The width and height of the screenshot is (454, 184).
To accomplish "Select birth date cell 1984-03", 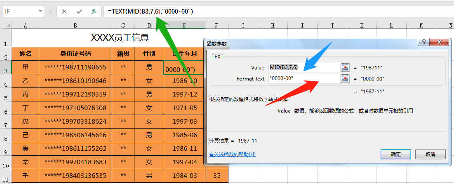I will (184, 176).
